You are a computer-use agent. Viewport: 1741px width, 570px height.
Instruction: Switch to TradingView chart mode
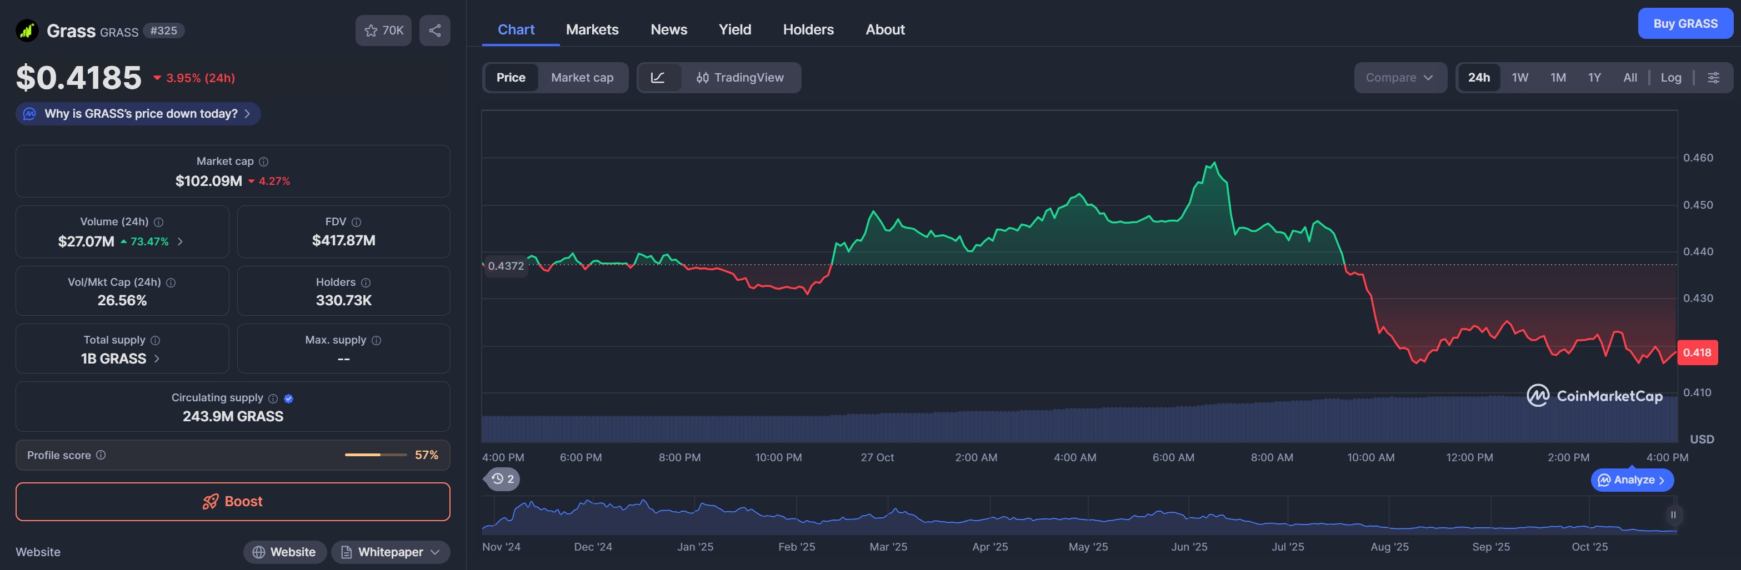point(740,78)
